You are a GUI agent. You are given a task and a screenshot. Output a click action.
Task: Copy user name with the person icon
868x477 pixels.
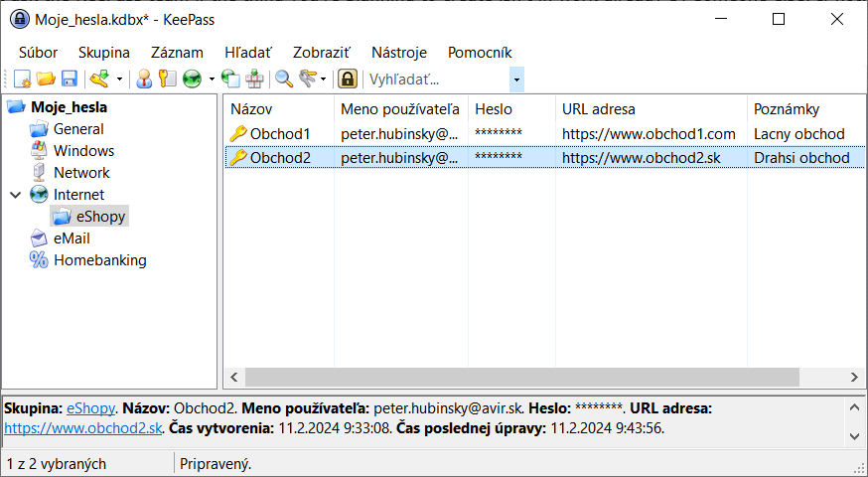[x=144, y=79]
